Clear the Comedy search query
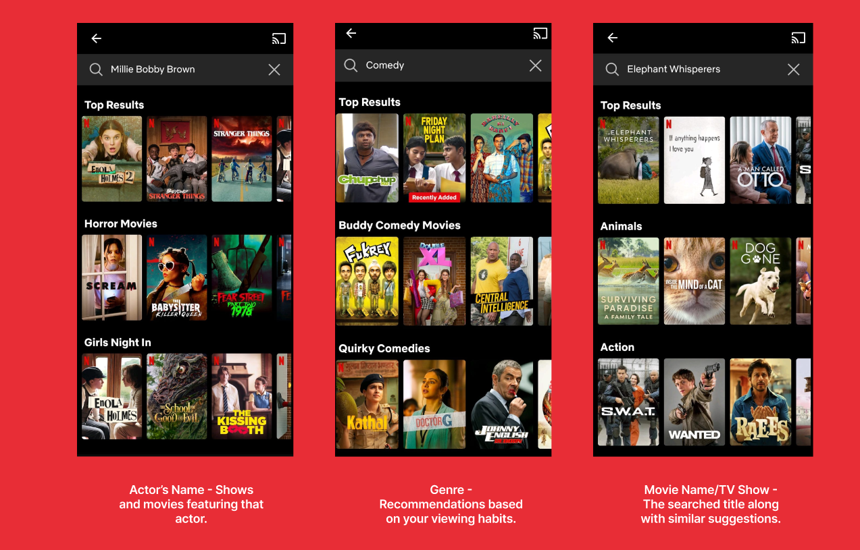 tap(535, 65)
